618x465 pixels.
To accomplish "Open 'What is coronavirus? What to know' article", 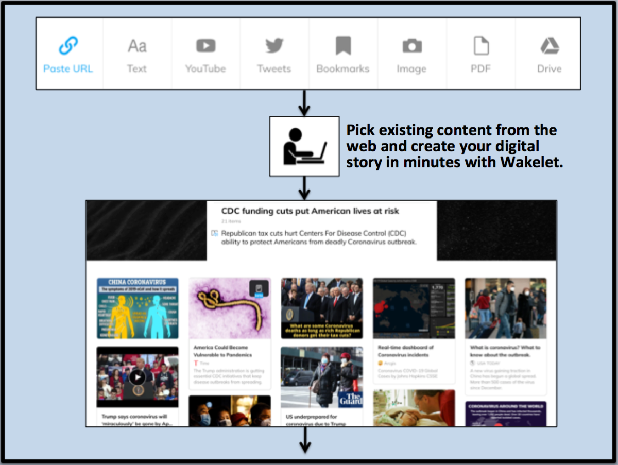I will click(x=505, y=351).
